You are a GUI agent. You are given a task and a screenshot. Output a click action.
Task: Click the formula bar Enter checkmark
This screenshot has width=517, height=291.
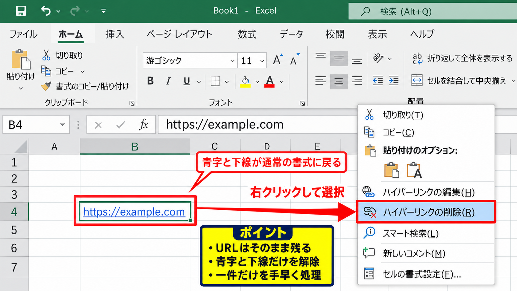point(121,125)
